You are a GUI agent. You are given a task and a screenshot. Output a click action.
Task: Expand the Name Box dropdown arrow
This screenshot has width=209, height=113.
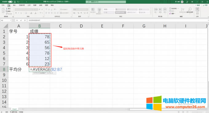10,20
